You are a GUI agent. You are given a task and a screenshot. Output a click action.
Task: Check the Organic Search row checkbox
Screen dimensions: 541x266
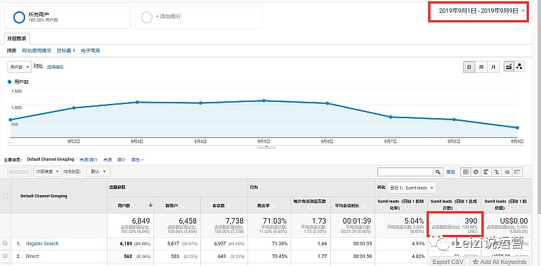pyautogui.click(x=5, y=243)
